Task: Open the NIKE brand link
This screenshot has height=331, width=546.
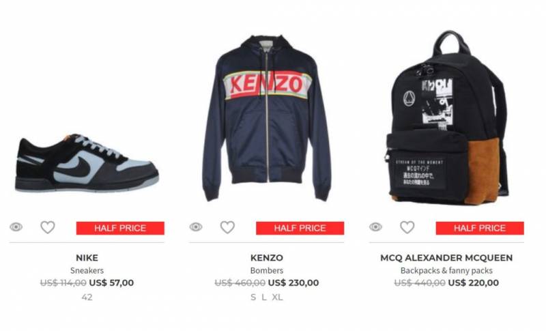Action: (x=87, y=258)
